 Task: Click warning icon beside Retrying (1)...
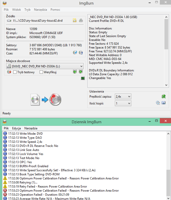[5, 182]
